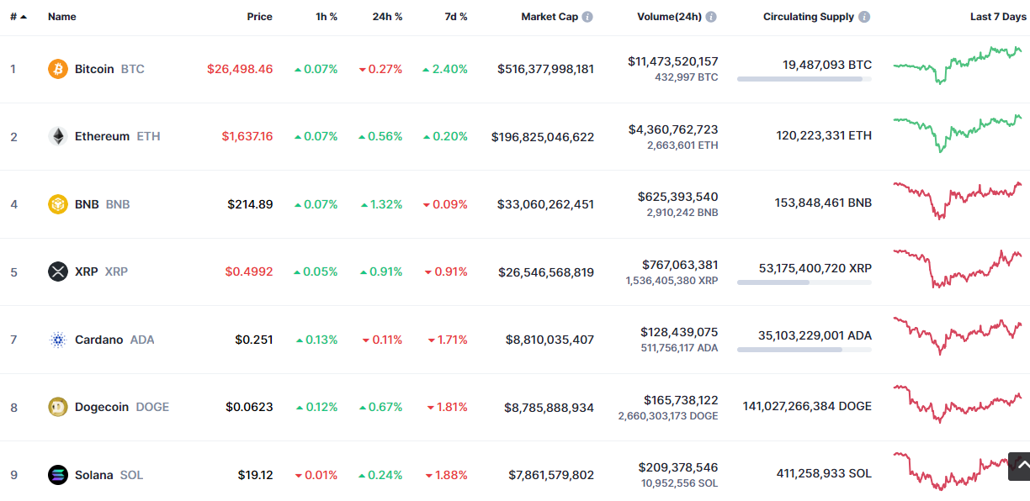Click Ethereum volume $4,360,762,723
Viewport: 1030px width, 501px height.
pos(673,129)
